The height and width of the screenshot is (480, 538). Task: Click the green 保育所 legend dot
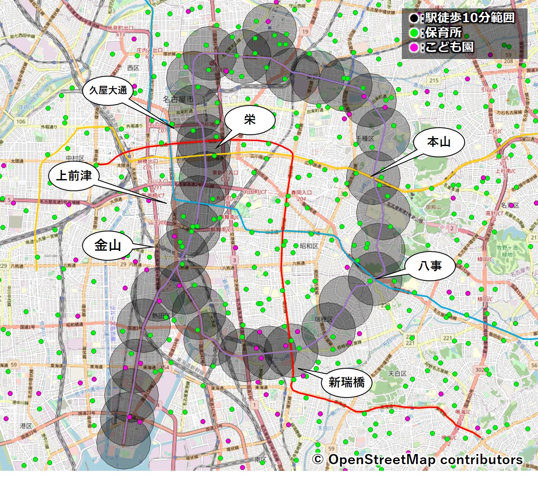tap(414, 33)
